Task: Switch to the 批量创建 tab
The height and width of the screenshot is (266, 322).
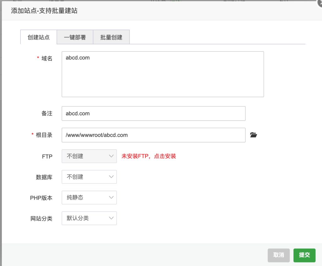Action: [111, 37]
